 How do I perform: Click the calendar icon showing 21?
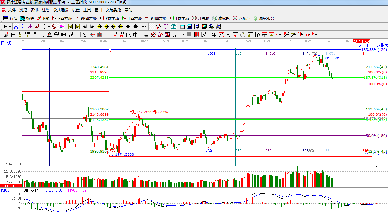click(x=182, y=27)
